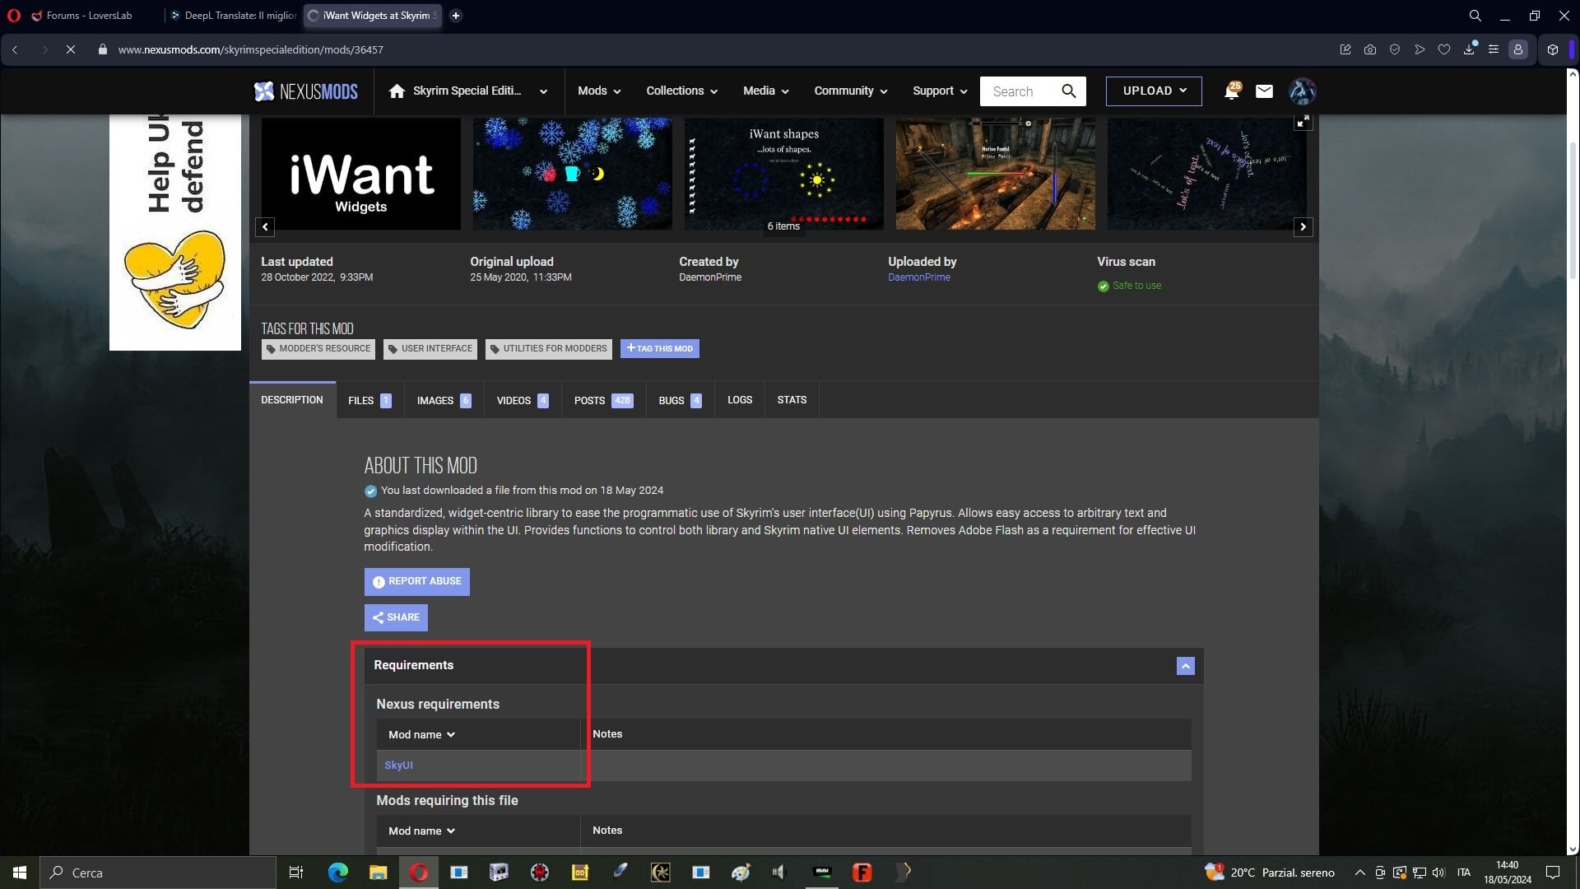Click the UTILITIES FOR MODDERS tag
1580x889 pixels.
(549, 349)
